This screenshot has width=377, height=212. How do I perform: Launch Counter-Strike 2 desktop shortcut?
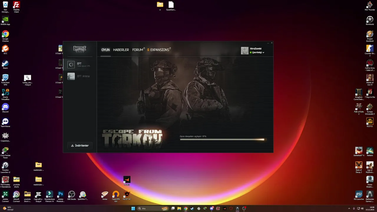click(x=370, y=51)
